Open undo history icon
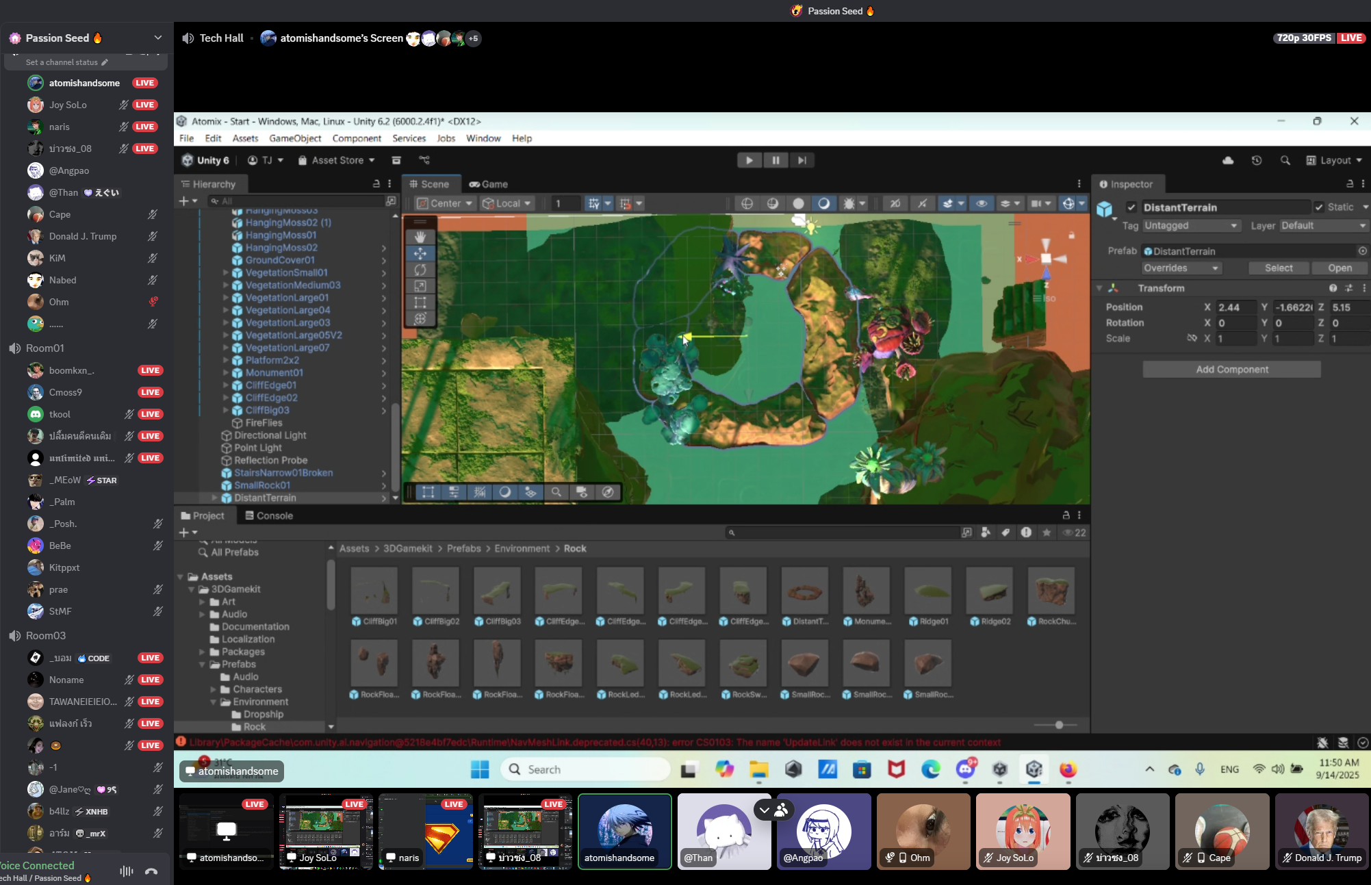This screenshot has height=885, width=1371. tap(1257, 160)
